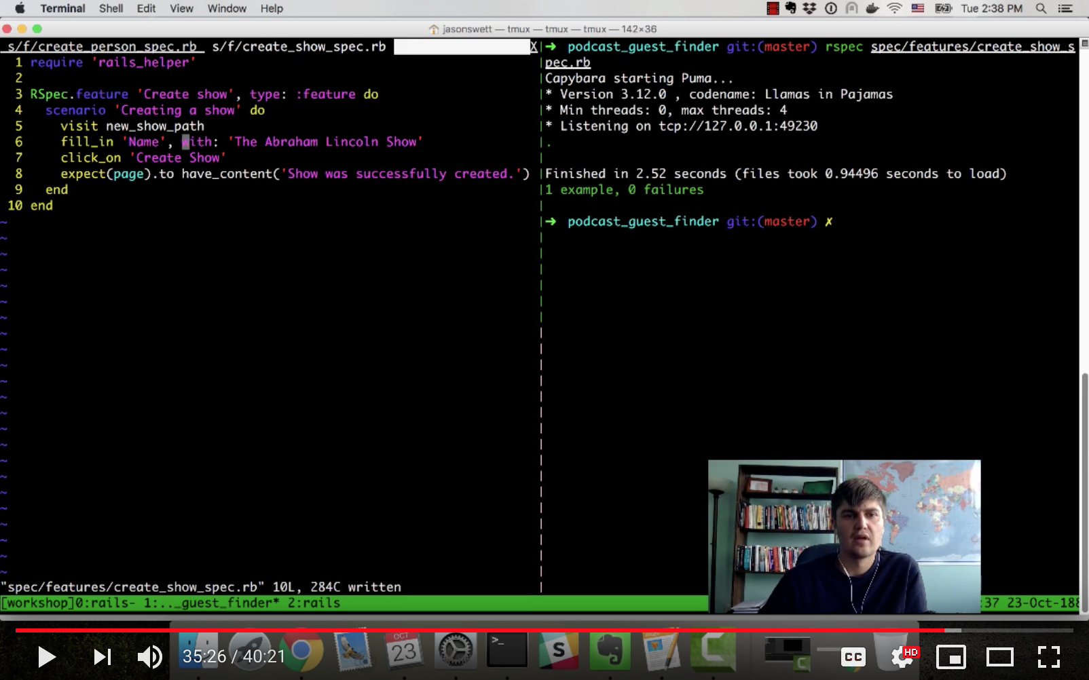Click the webcam video overlay of the presenter
Screen dimensions: 1089x680
tap(844, 536)
